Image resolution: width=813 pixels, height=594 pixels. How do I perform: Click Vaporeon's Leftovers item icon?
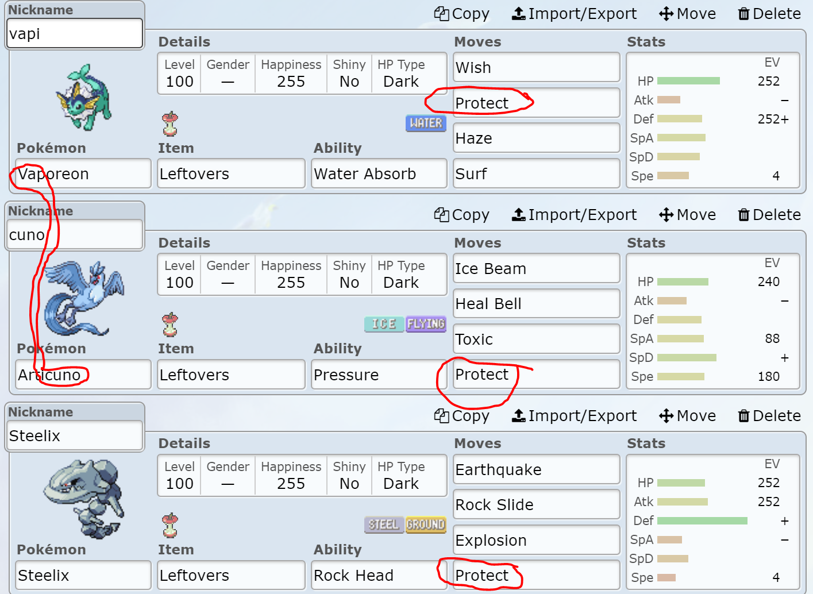tap(170, 124)
